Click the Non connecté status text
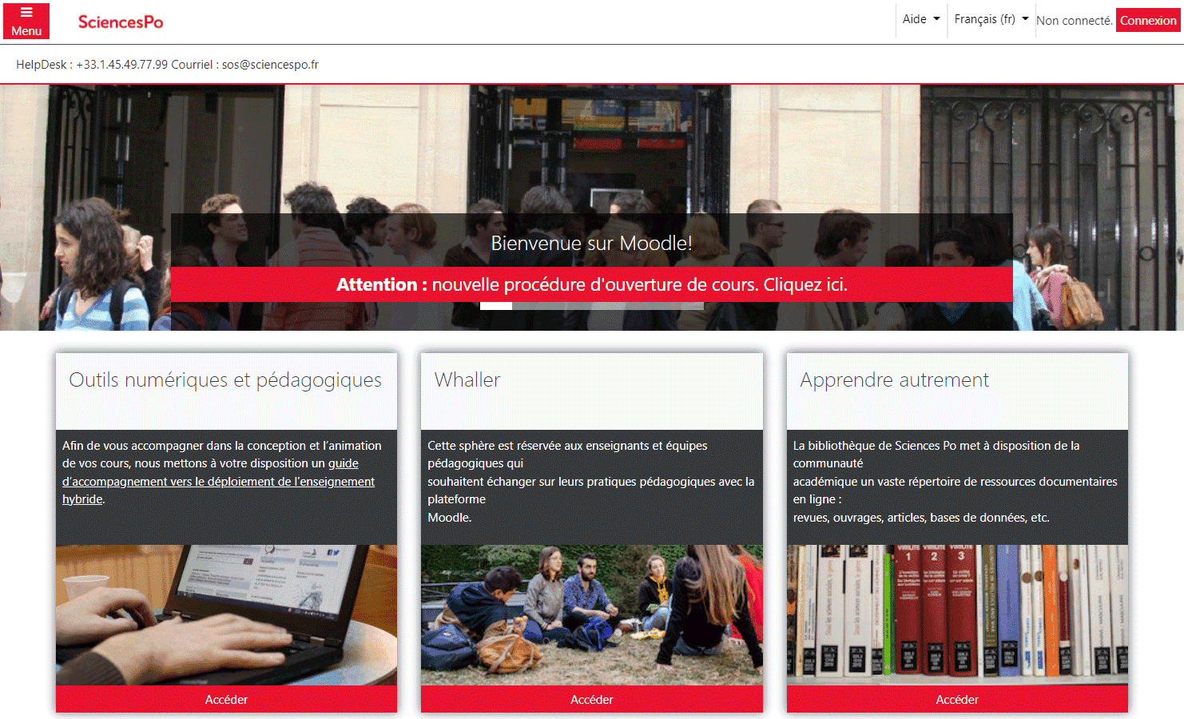Screen dimensions: 1184x719 1075,21
